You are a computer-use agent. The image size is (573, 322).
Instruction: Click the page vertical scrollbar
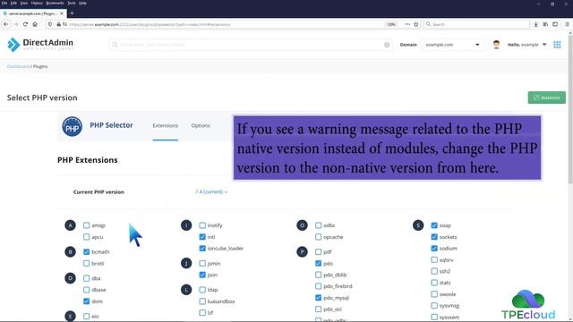(x=570, y=109)
